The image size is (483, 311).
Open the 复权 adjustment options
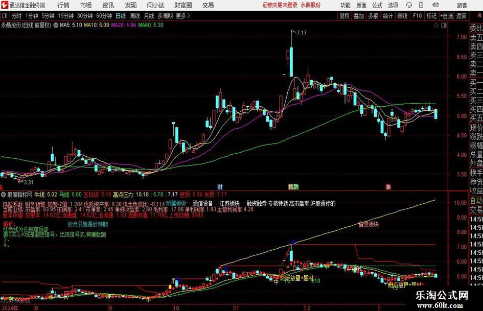tap(344, 16)
